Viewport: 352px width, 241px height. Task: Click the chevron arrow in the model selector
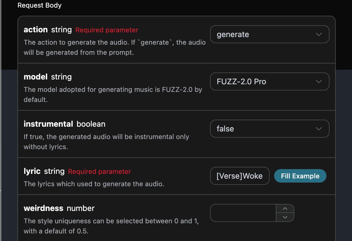[x=319, y=81]
